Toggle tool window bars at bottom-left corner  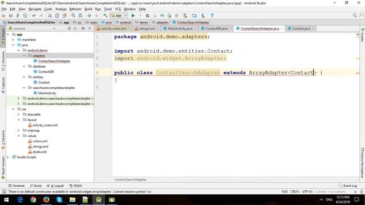pyautogui.click(x=4, y=191)
